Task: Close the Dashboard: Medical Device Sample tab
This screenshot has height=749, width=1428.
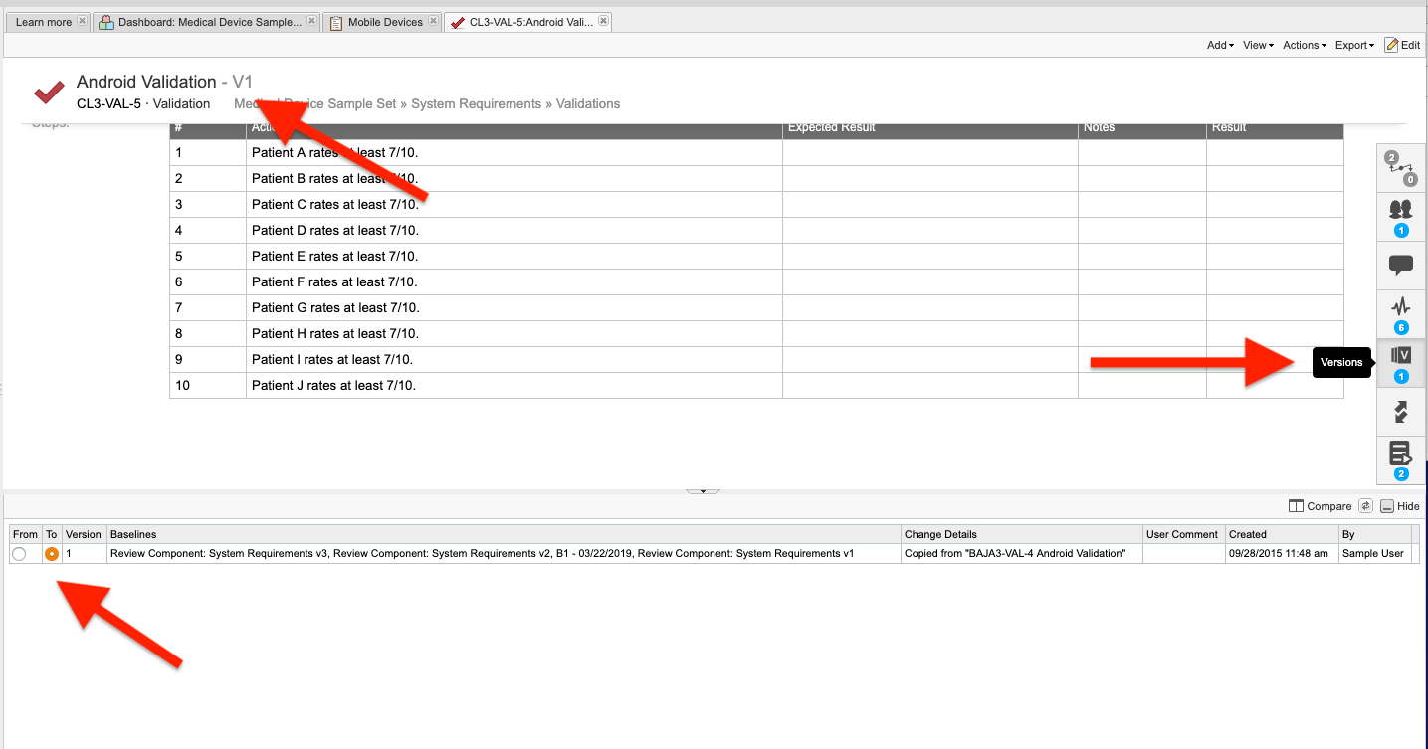Action: (x=311, y=22)
